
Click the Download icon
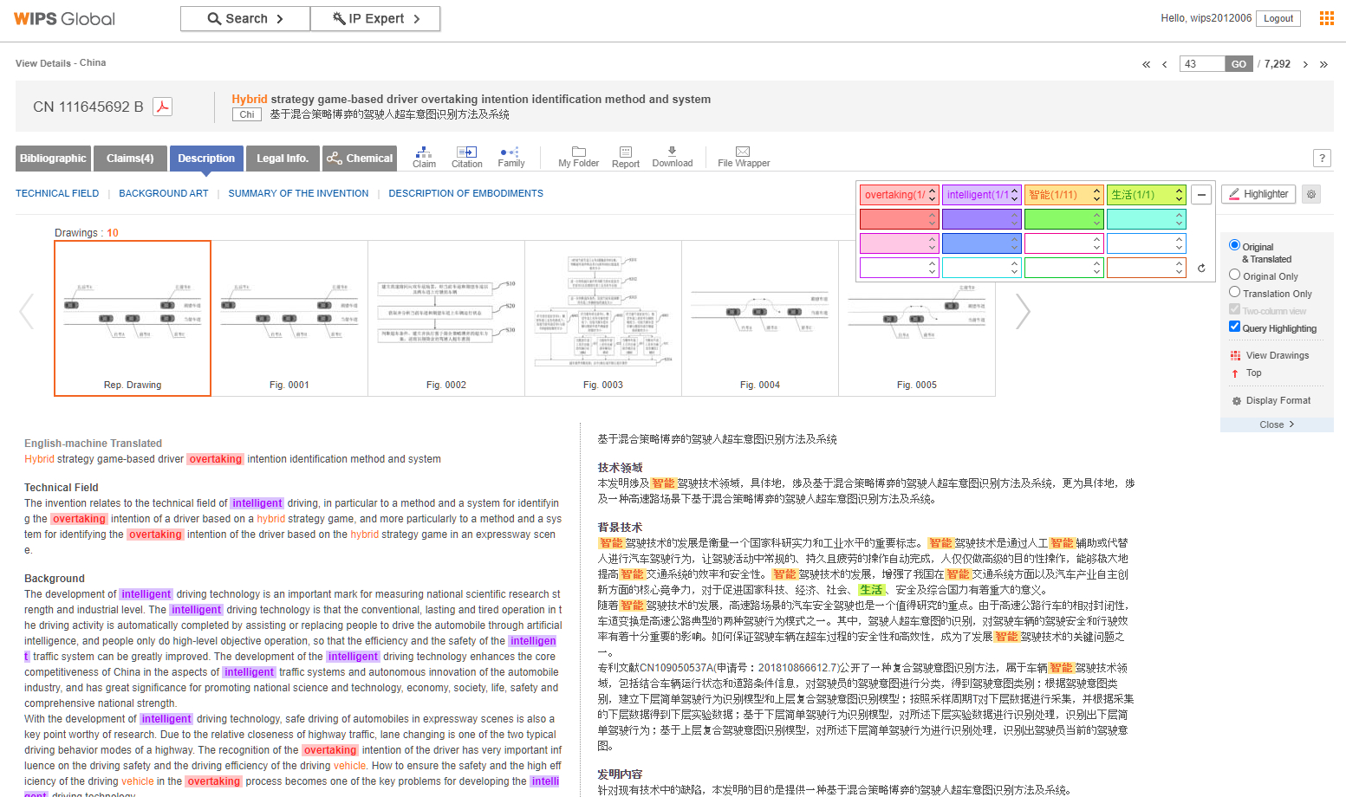pyautogui.click(x=672, y=157)
